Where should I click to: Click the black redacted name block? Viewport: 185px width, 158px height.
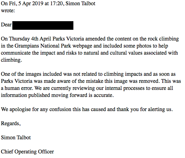(x=43, y=25)
